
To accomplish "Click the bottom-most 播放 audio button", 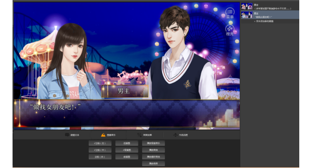I will click(153, 163).
